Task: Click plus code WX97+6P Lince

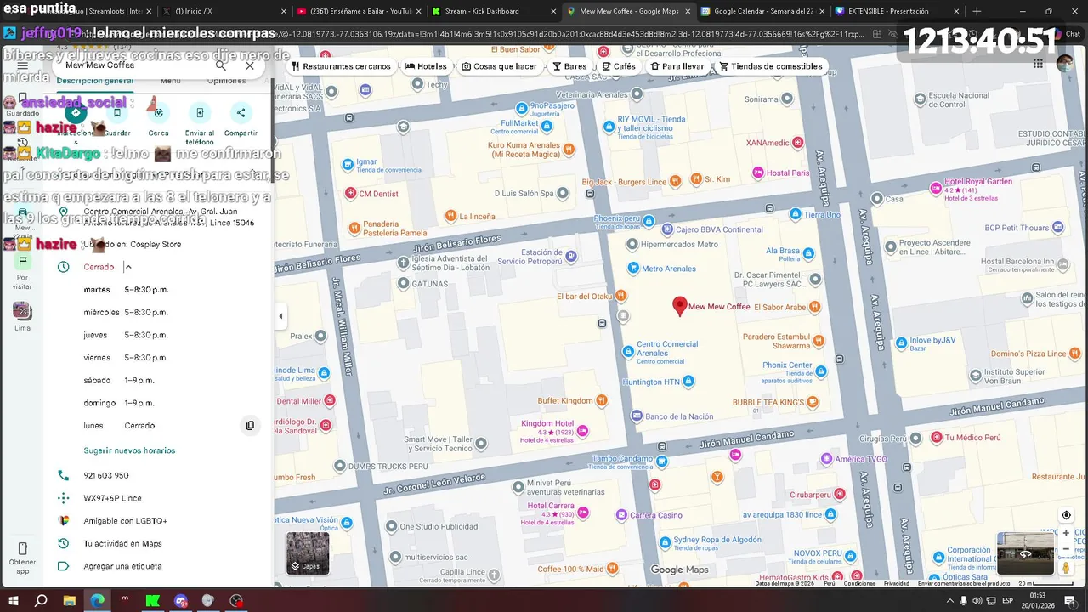Action: click(112, 498)
